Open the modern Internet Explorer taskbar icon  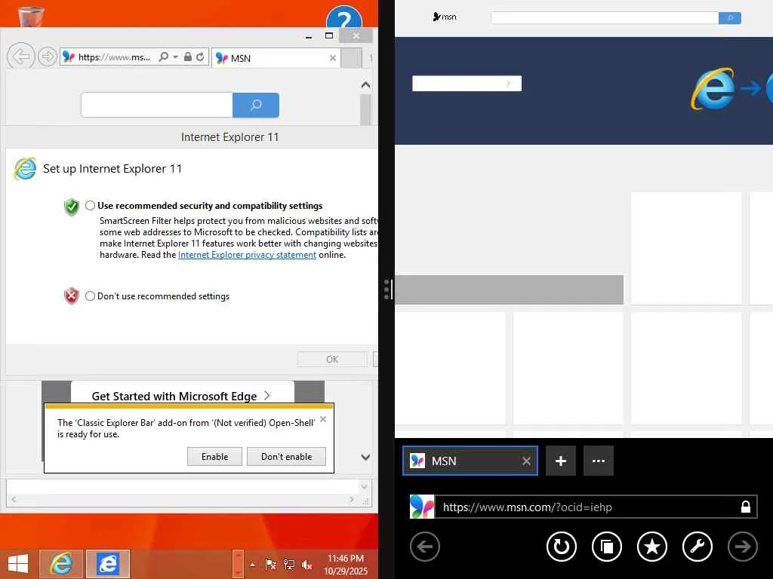tap(107, 564)
